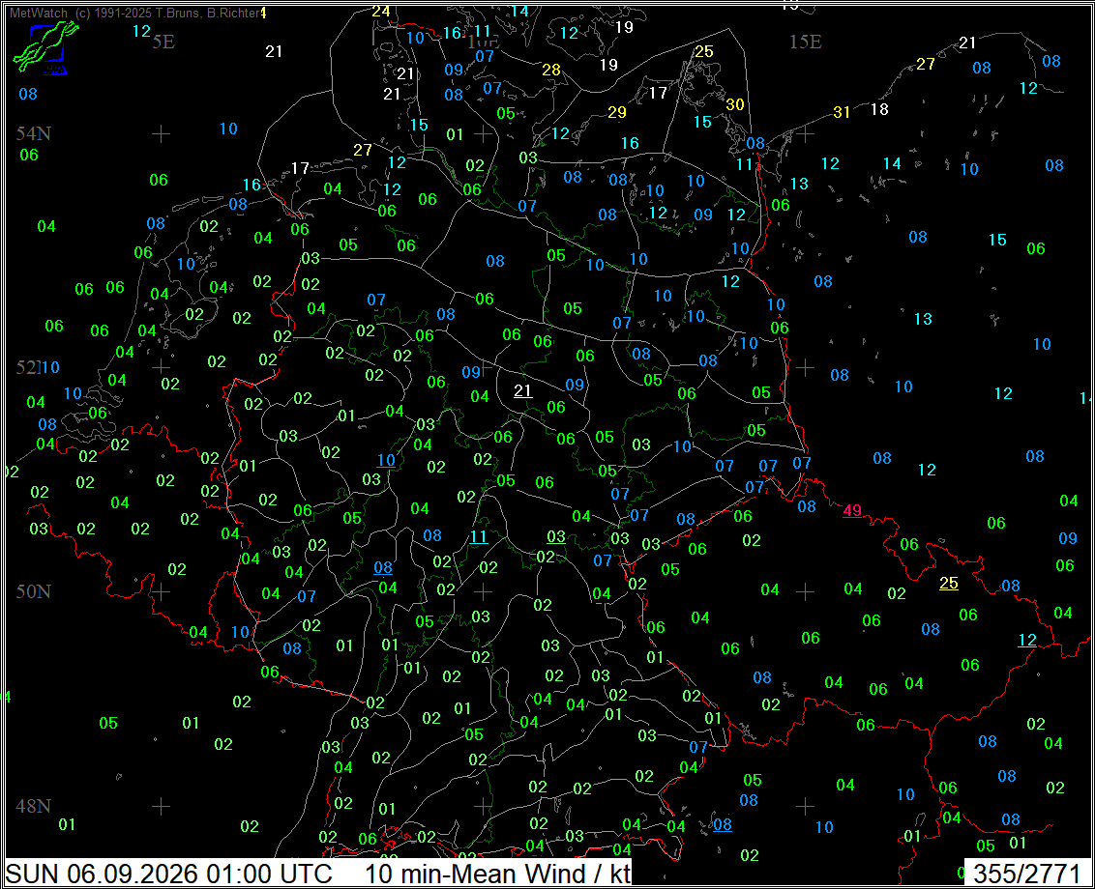Viewport: 1095px width, 889px height.
Task: Click the 54N latitude label
Action: pos(34,133)
